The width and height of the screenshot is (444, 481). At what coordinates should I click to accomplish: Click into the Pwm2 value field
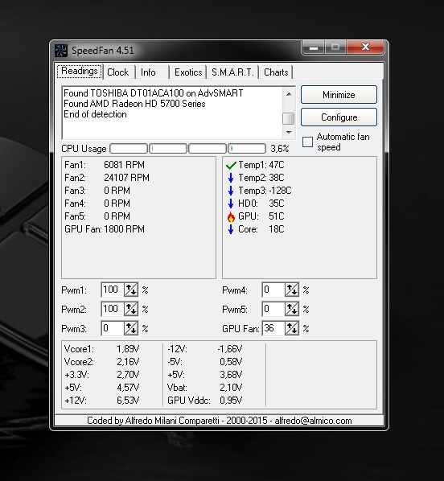[x=113, y=309]
